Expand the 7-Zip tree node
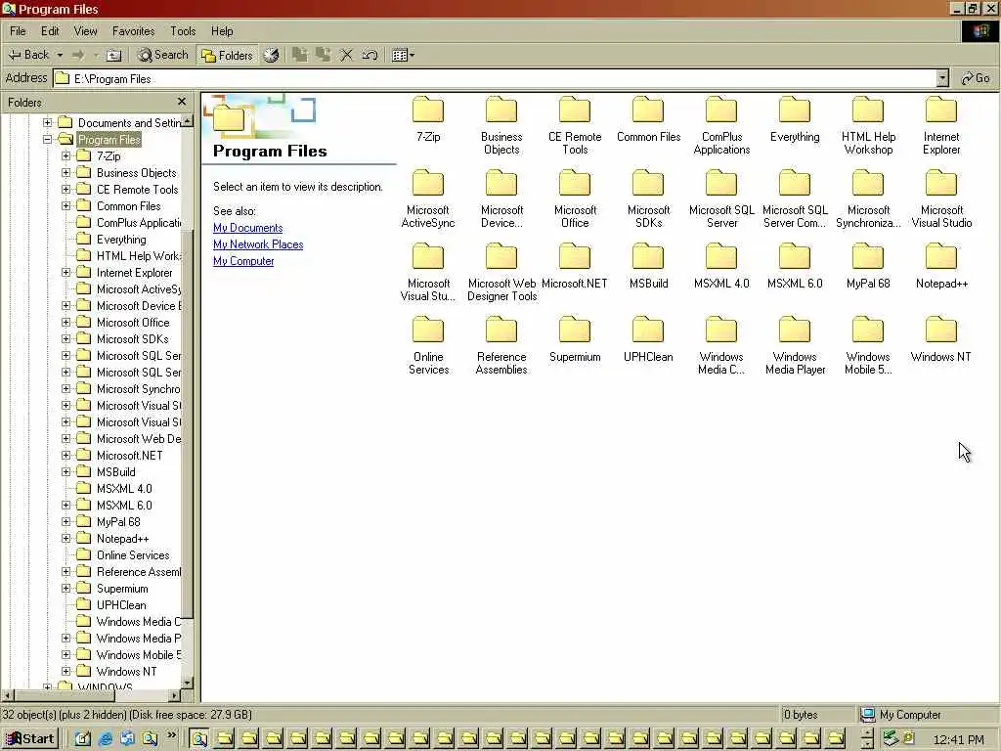The image size is (1001, 751). (65, 155)
